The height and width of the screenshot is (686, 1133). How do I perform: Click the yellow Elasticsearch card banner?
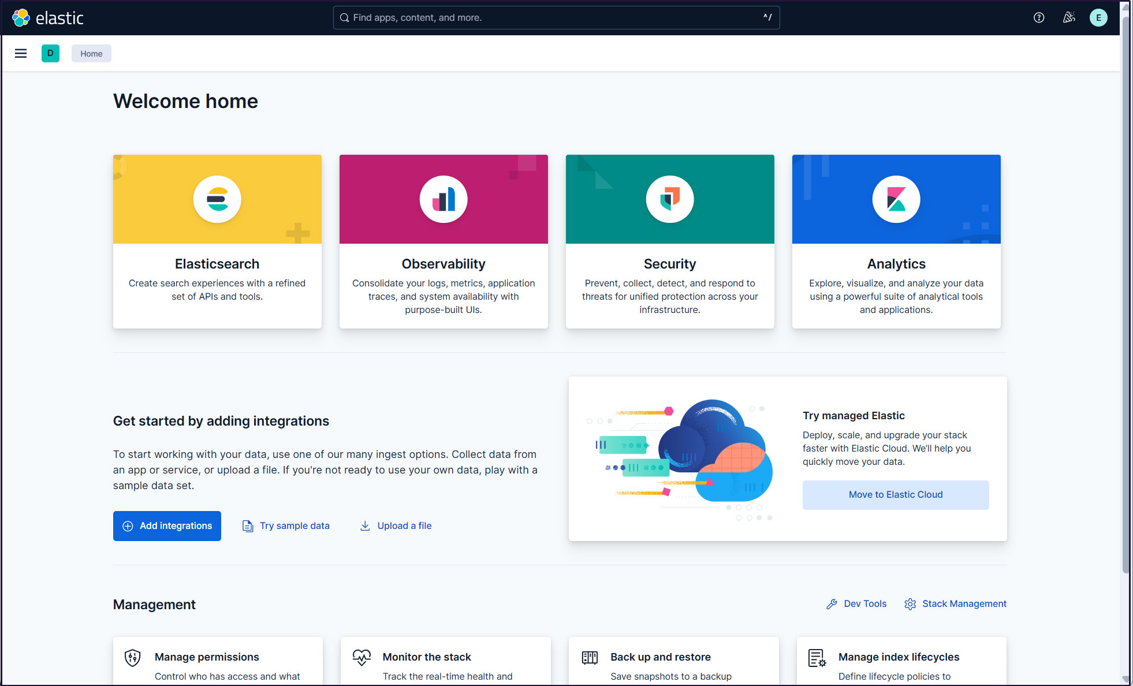tap(217, 199)
